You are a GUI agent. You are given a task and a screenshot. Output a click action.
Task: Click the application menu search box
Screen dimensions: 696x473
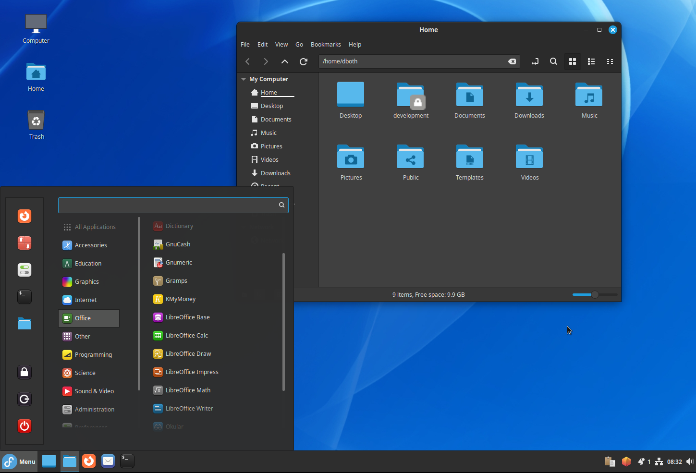[173, 205]
